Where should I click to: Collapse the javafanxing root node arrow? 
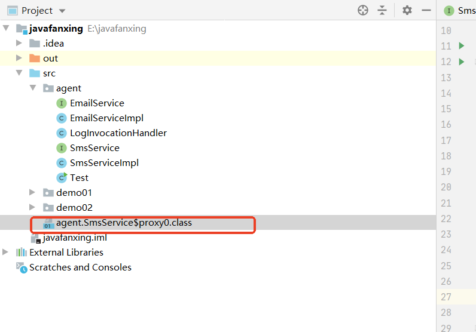[x=6, y=28]
